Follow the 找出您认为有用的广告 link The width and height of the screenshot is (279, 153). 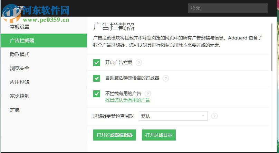coord(127,100)
